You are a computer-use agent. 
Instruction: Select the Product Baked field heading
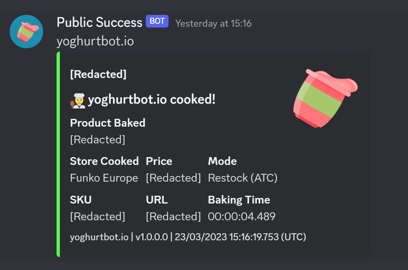107,123
